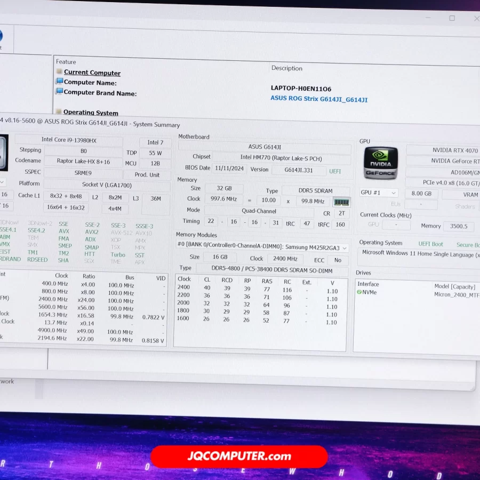
Task: Click the Computer Name monitor icon
Action: [60, 82]
